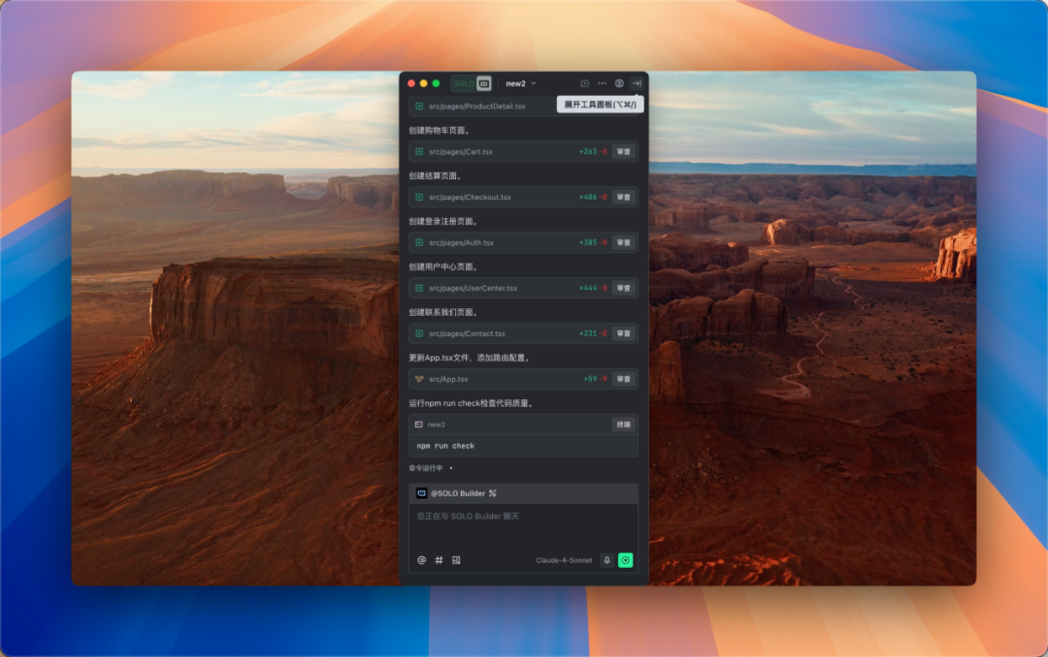
Task: Click the added-file icon beside Auth.tsx
Action: click(x=419, y=242)
